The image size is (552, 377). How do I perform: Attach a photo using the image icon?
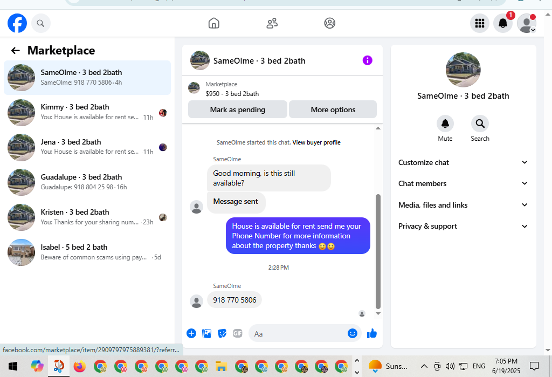(206, 333)
